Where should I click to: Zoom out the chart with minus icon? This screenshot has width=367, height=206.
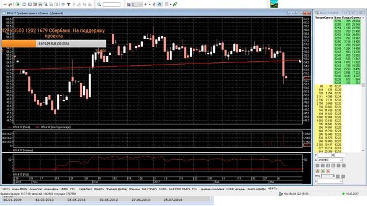coord(150,5)
